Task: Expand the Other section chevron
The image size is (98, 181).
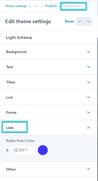Action: point(88,169)
